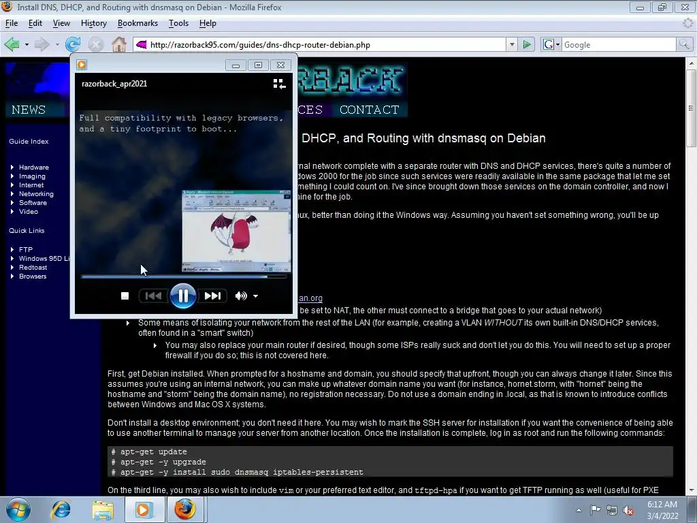Open the volume dropdown arrow in player
The width and height of the screenshot is (697, 523).
pos(256,296)
